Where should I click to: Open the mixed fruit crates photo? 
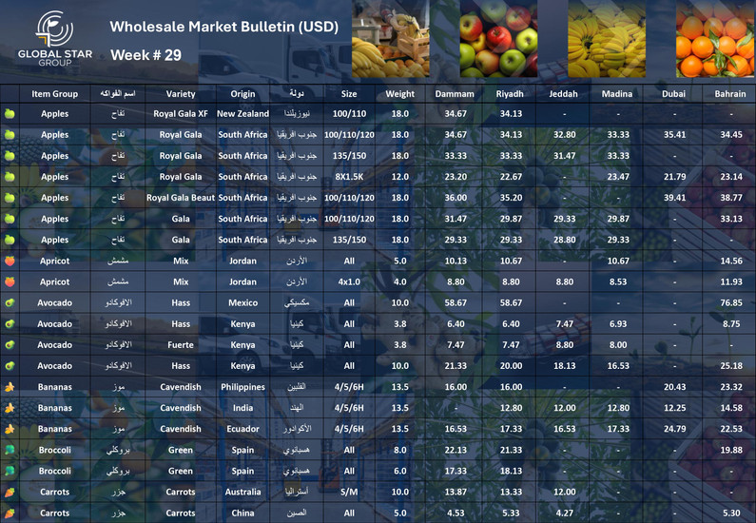391,39
